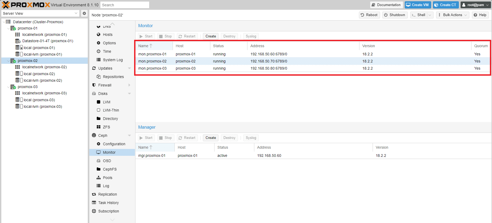Click the gear settings icon beside Server View
Viewport: 492px width, 223px height.
coord(84,13)
